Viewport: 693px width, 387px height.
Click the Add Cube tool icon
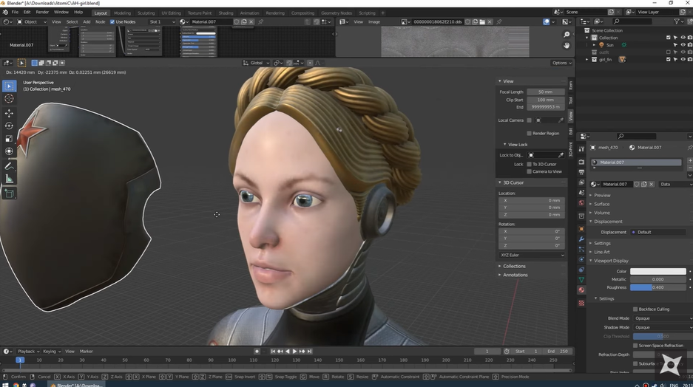click(x=9, y=193)
